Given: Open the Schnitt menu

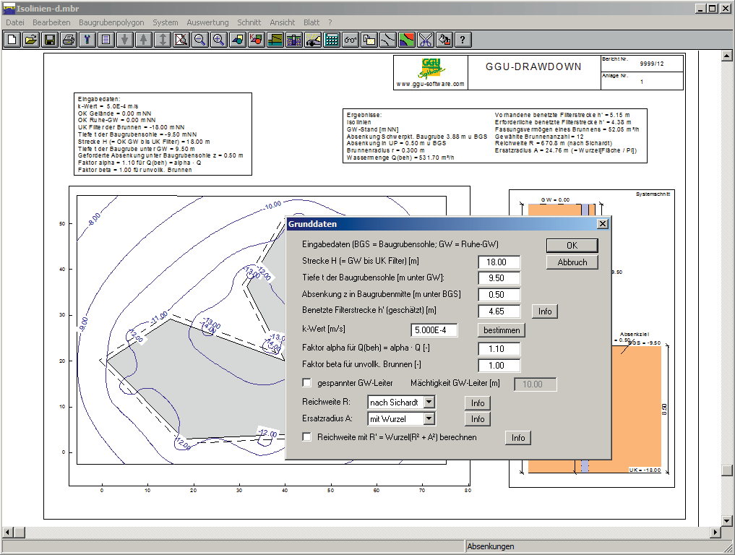Looking at the screenshot, I should [249, 22].
